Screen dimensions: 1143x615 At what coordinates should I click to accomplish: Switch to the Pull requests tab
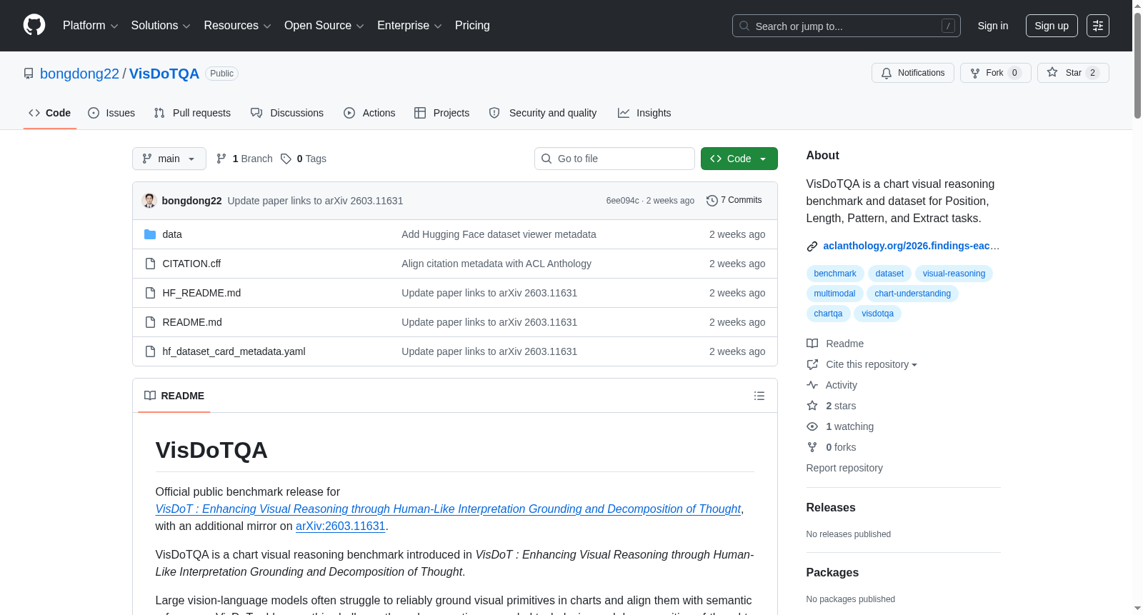coord(192,113)
